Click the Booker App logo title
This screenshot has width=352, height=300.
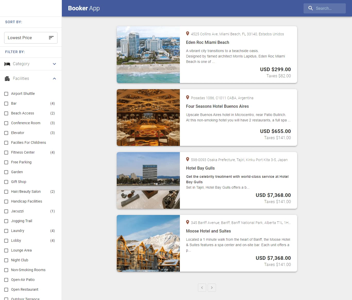[x=84, y=8]
